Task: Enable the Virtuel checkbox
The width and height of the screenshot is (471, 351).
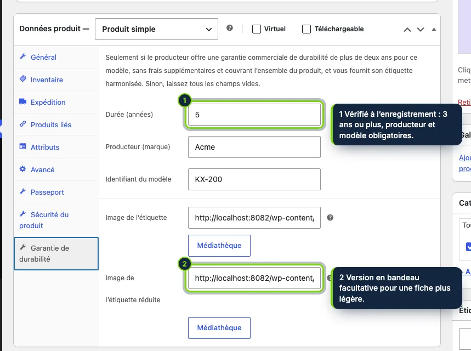Action: click(x=257, y=29)
